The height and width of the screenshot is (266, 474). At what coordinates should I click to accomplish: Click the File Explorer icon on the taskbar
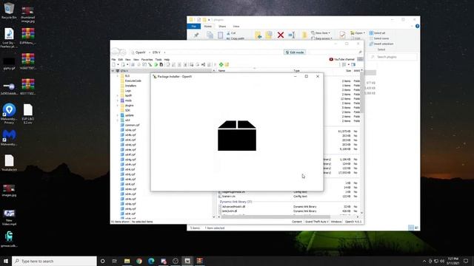click(127, 261)
